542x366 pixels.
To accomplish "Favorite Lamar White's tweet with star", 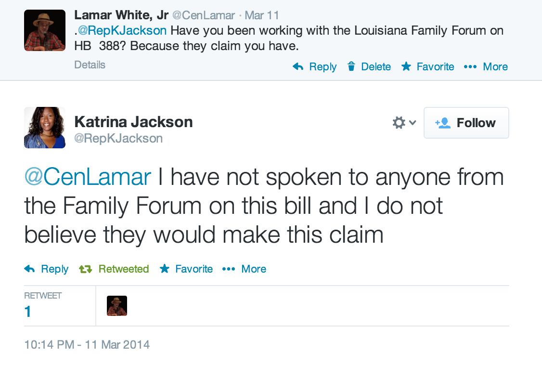I will [428, 67].
